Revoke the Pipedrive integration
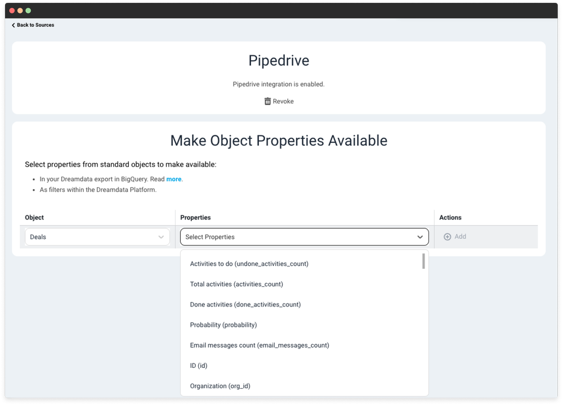 (x=279, y=101)
